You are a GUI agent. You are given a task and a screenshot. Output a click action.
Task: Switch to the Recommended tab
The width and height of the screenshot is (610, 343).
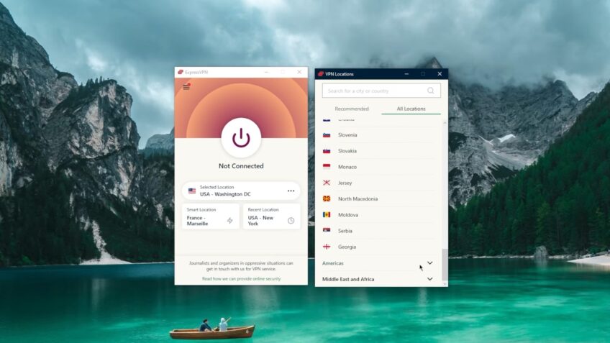pos(352,109)
